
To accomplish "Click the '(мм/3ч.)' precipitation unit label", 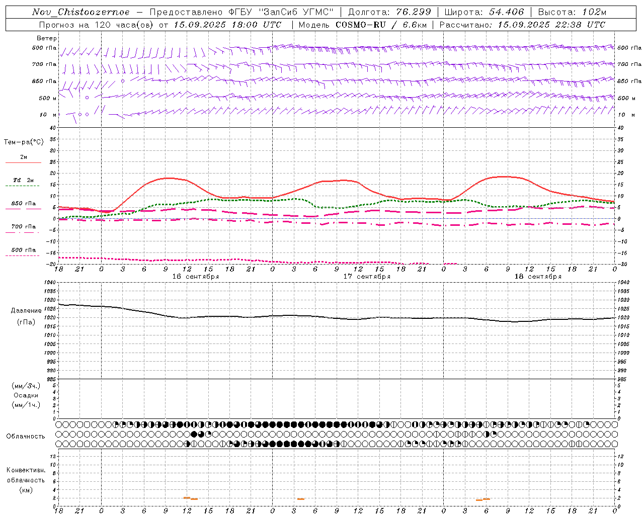I will 26,386.
